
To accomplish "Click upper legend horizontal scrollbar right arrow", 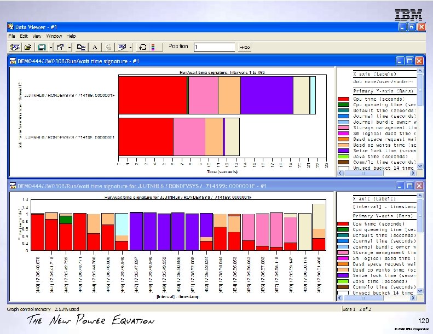I will point(413,173).
